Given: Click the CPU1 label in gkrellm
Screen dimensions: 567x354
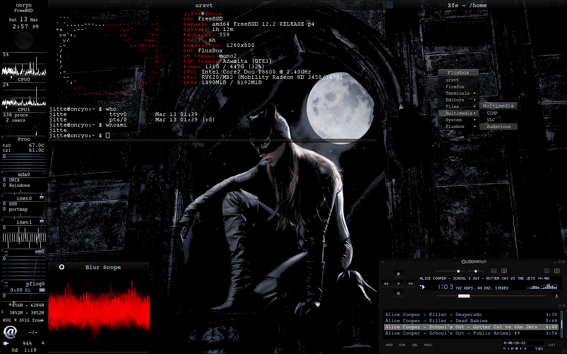Looking at the screenshot, I should point(24,109).
